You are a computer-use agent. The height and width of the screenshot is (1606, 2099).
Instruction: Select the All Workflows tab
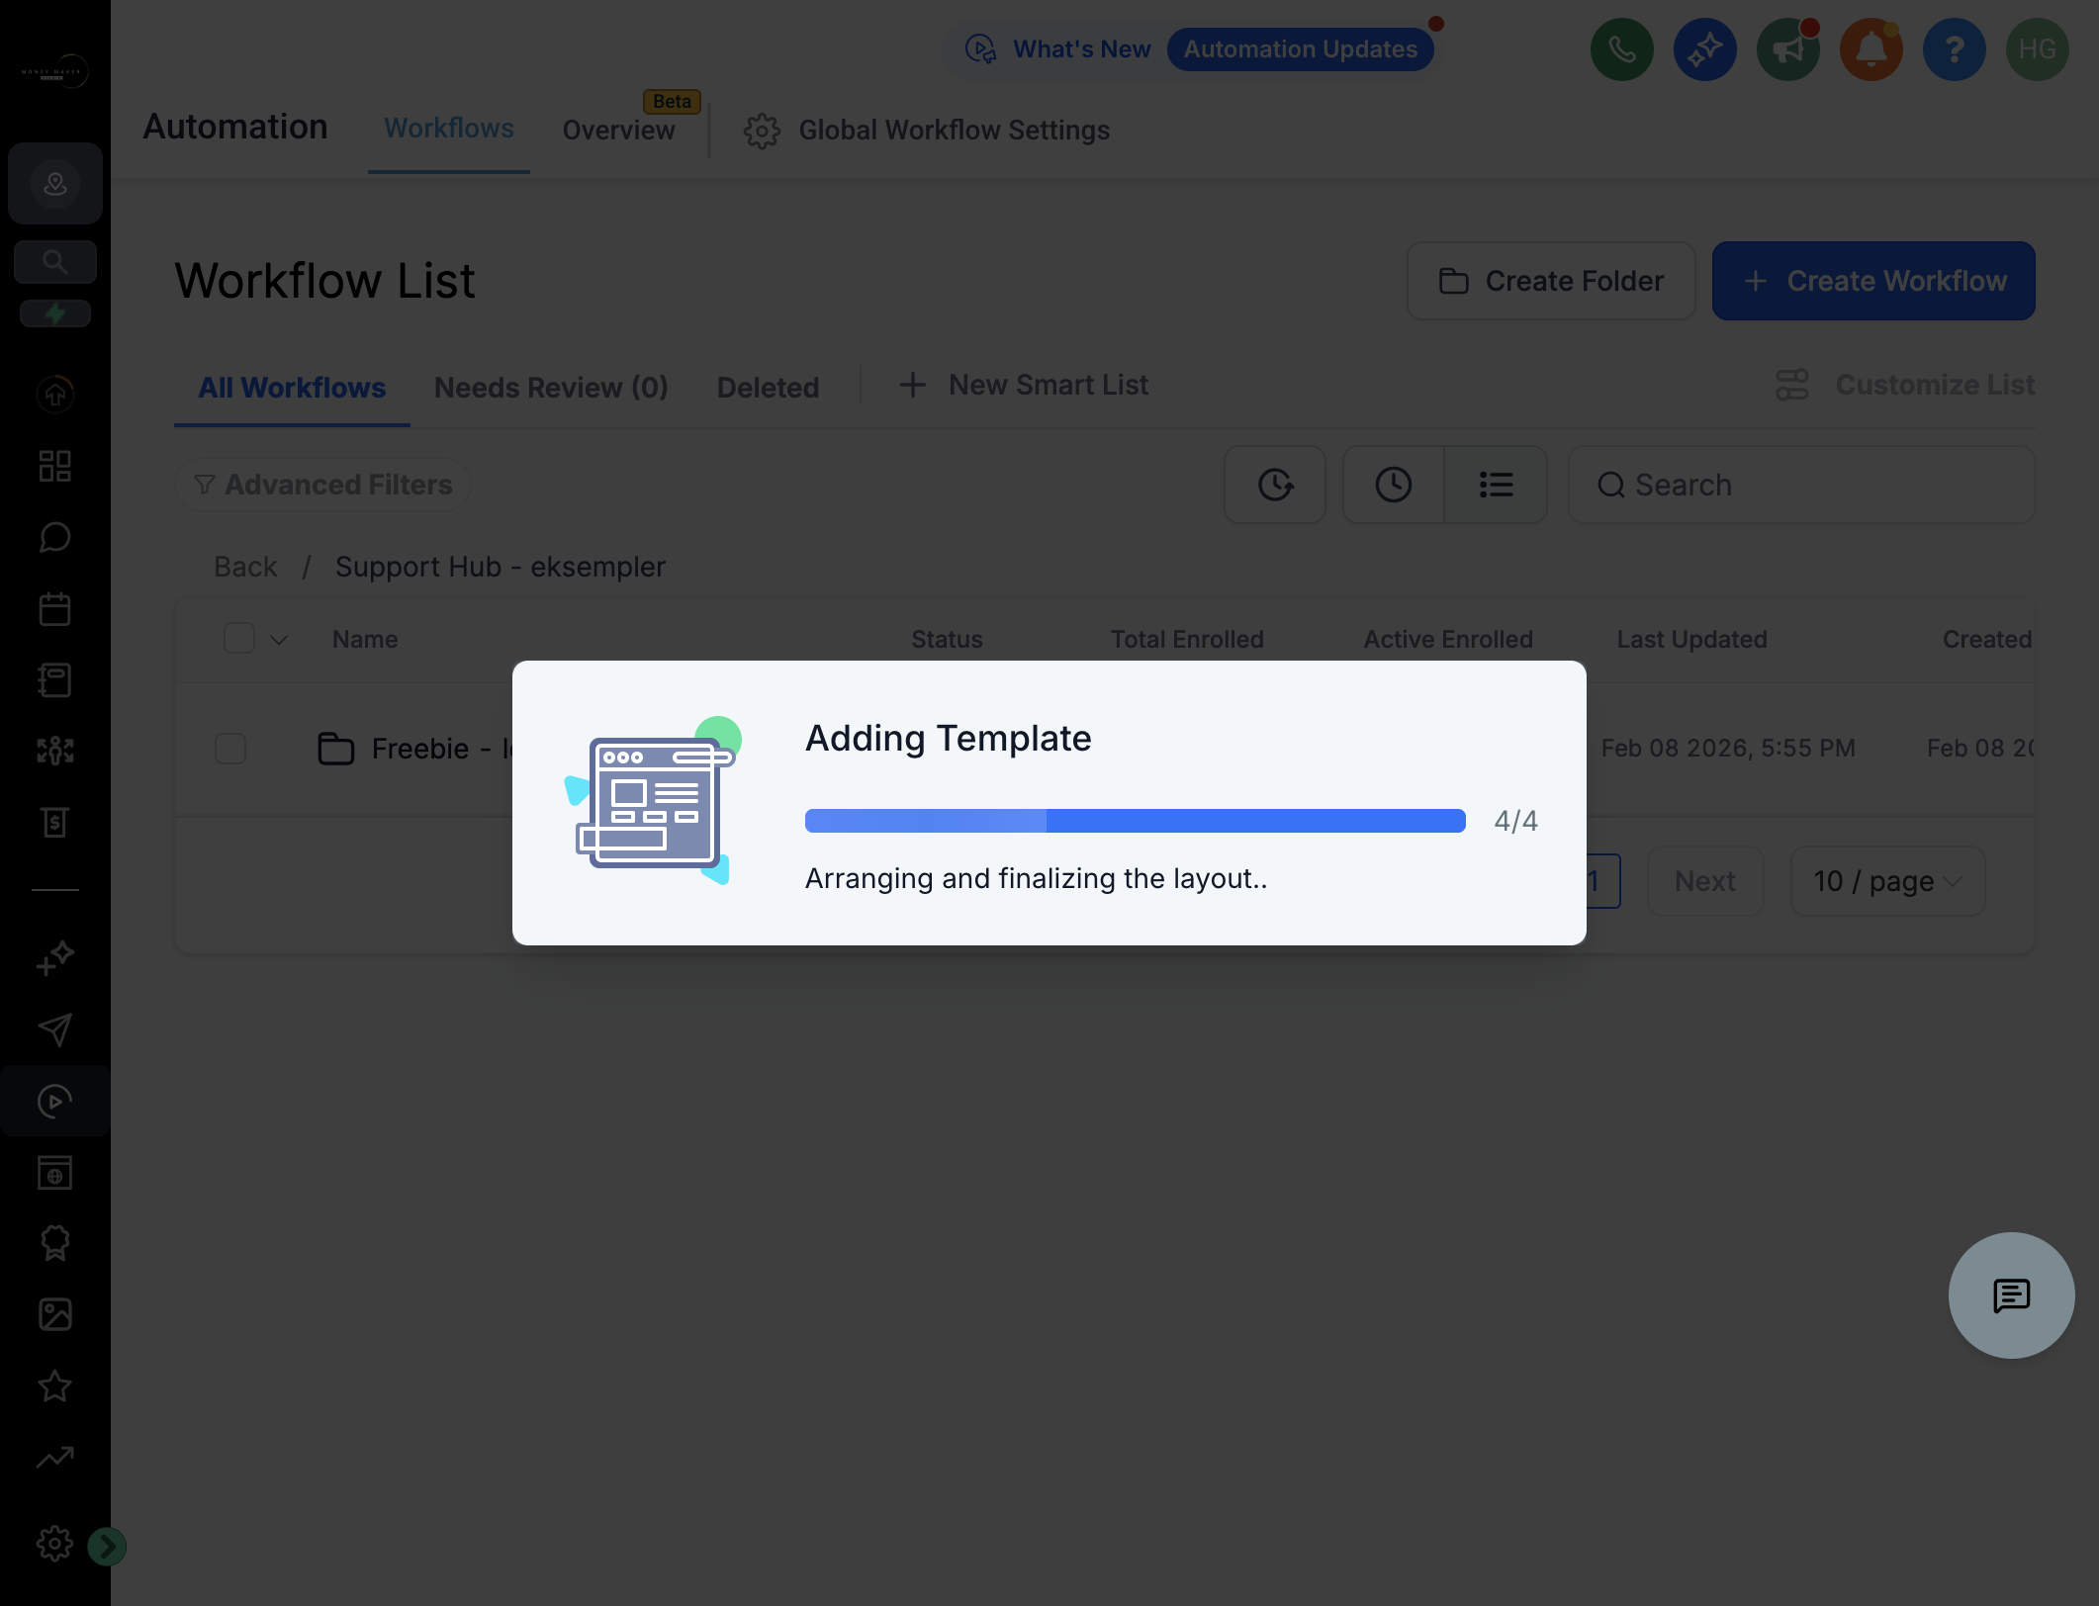pyautogui.click(x=292, y=387)
